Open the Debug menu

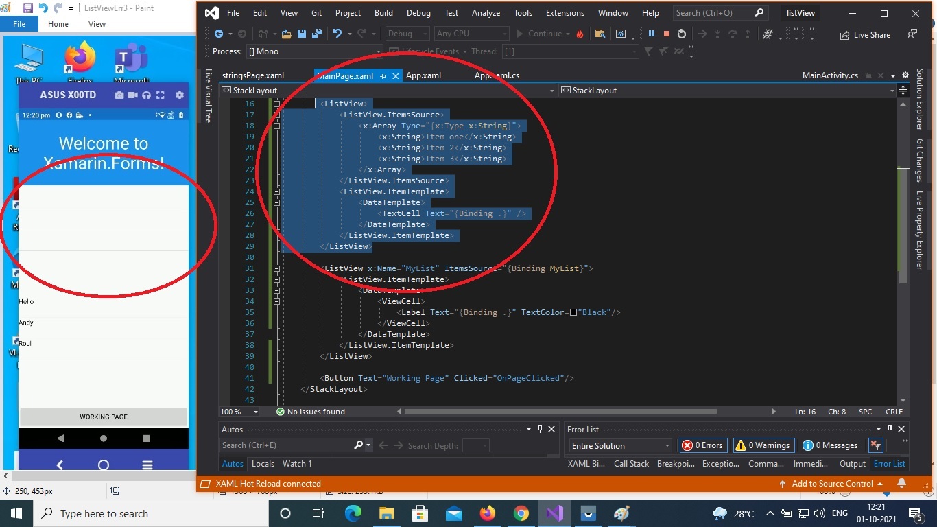pos(418,12)
